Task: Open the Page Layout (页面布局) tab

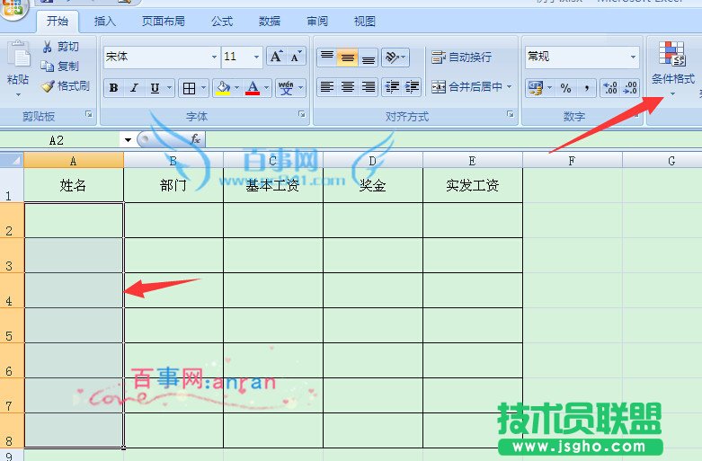Action: point(164,21)
